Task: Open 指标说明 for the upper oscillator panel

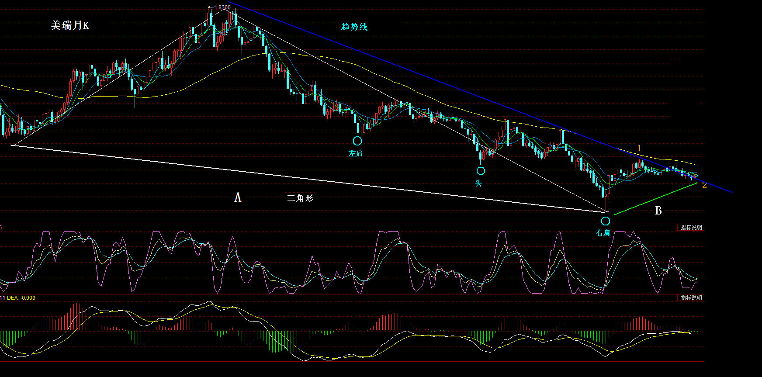Action: pyautogui.click(x=691, y=228)
